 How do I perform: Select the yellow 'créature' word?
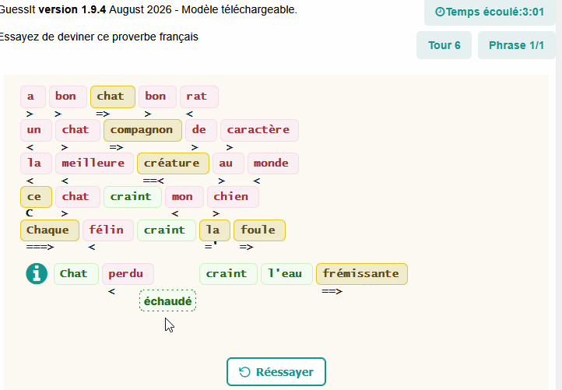click(x=173, y=163)
